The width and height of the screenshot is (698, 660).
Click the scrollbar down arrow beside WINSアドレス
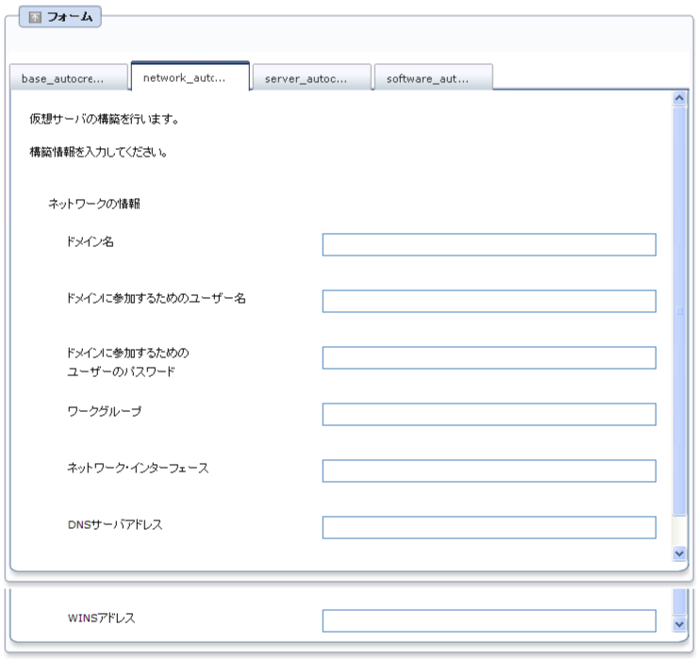coord(679,624)
